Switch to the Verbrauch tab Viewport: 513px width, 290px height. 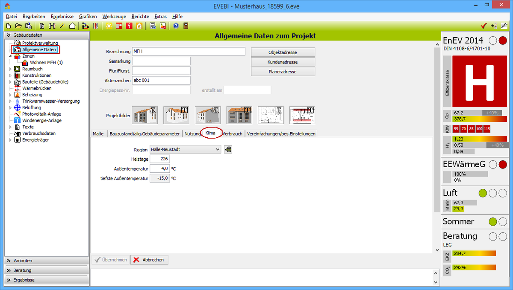point(233,133)
